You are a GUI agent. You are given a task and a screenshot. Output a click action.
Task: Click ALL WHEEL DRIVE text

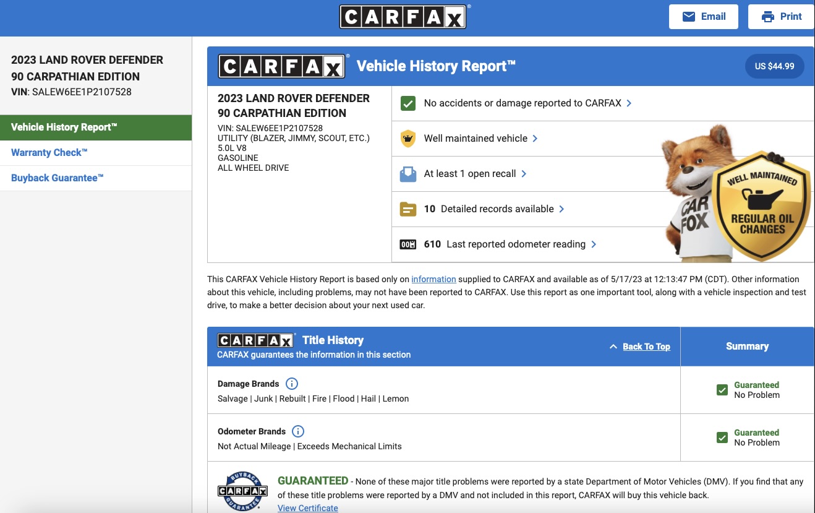click(x=253, y=168)
